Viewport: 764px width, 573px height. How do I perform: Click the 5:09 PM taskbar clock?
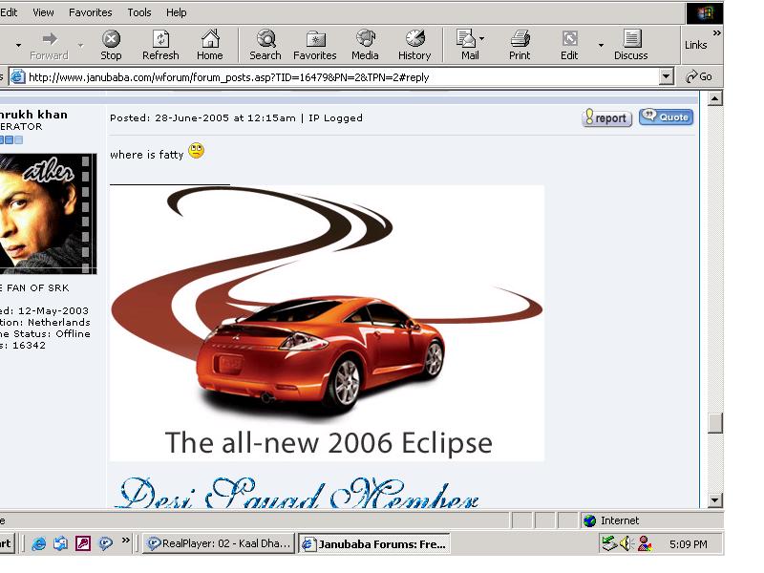coord(688,543)
